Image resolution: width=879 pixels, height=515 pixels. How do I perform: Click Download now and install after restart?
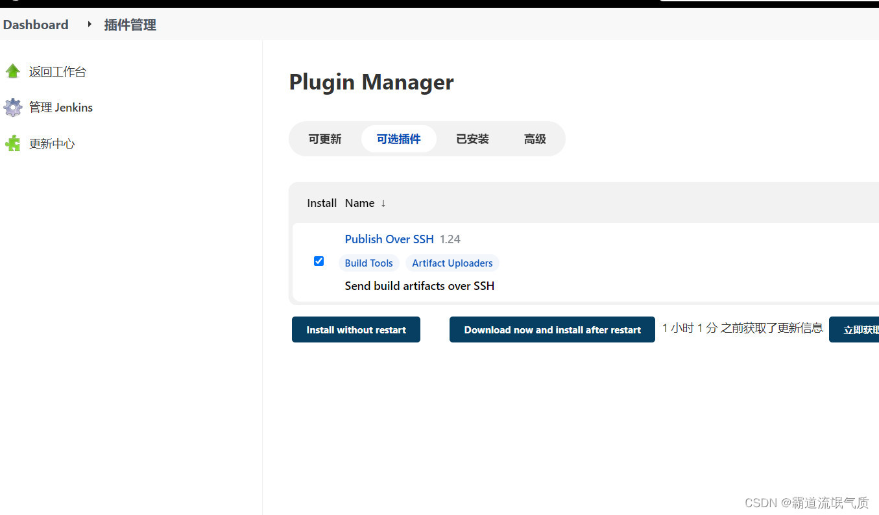point(552,329)
